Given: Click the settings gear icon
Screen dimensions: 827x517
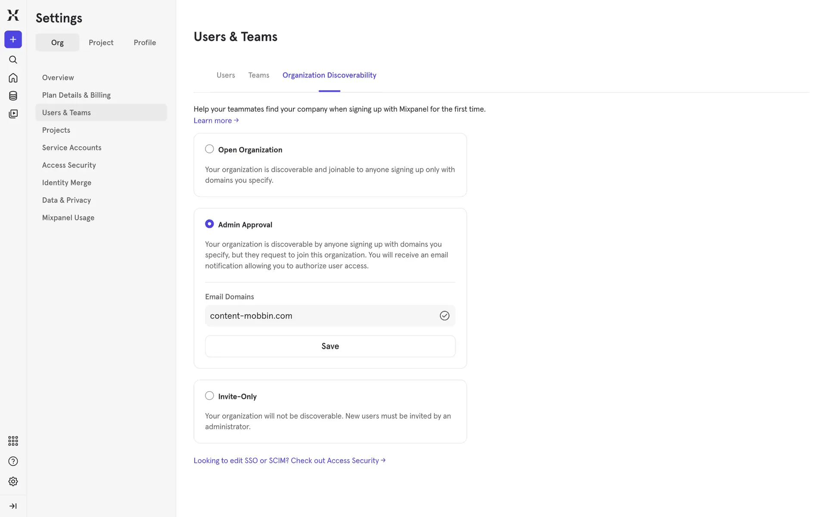Looking at the screenshot, I should tap(13, 481).
